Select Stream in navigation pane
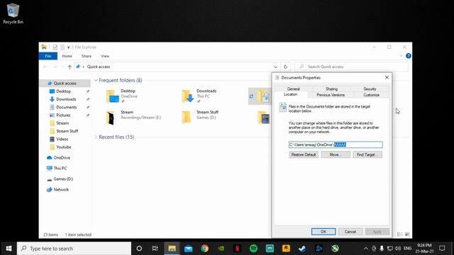Screen dimensions: 454x255 pos(62,123)
